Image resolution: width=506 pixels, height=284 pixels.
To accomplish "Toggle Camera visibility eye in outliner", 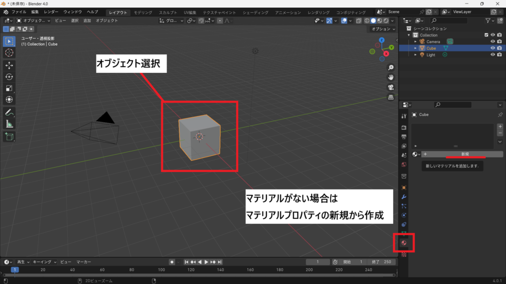I will coord(493,41).
